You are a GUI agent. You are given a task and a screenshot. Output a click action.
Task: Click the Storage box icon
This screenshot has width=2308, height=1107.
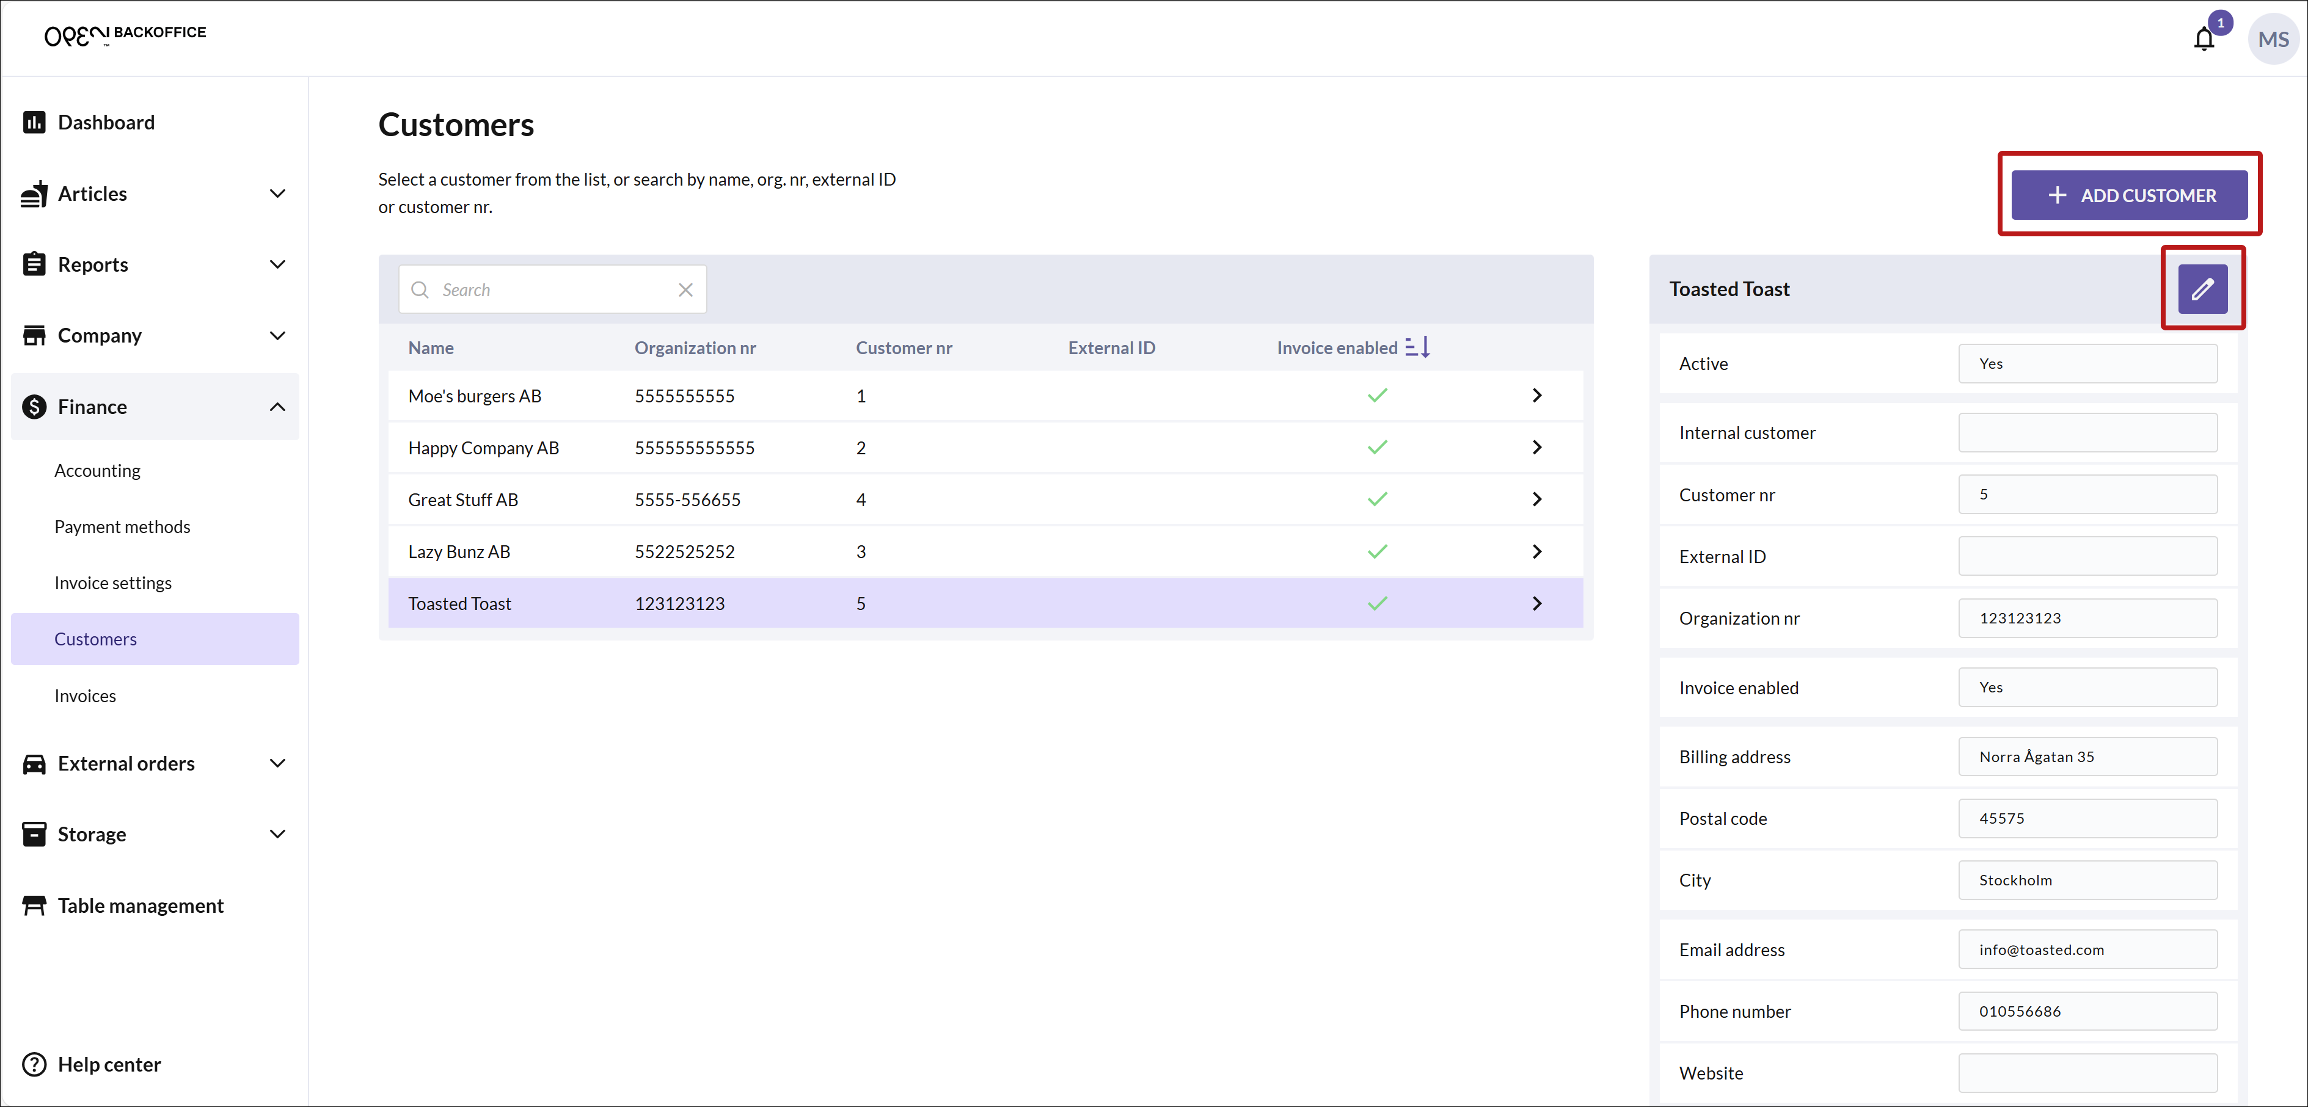tap(34, 834)
